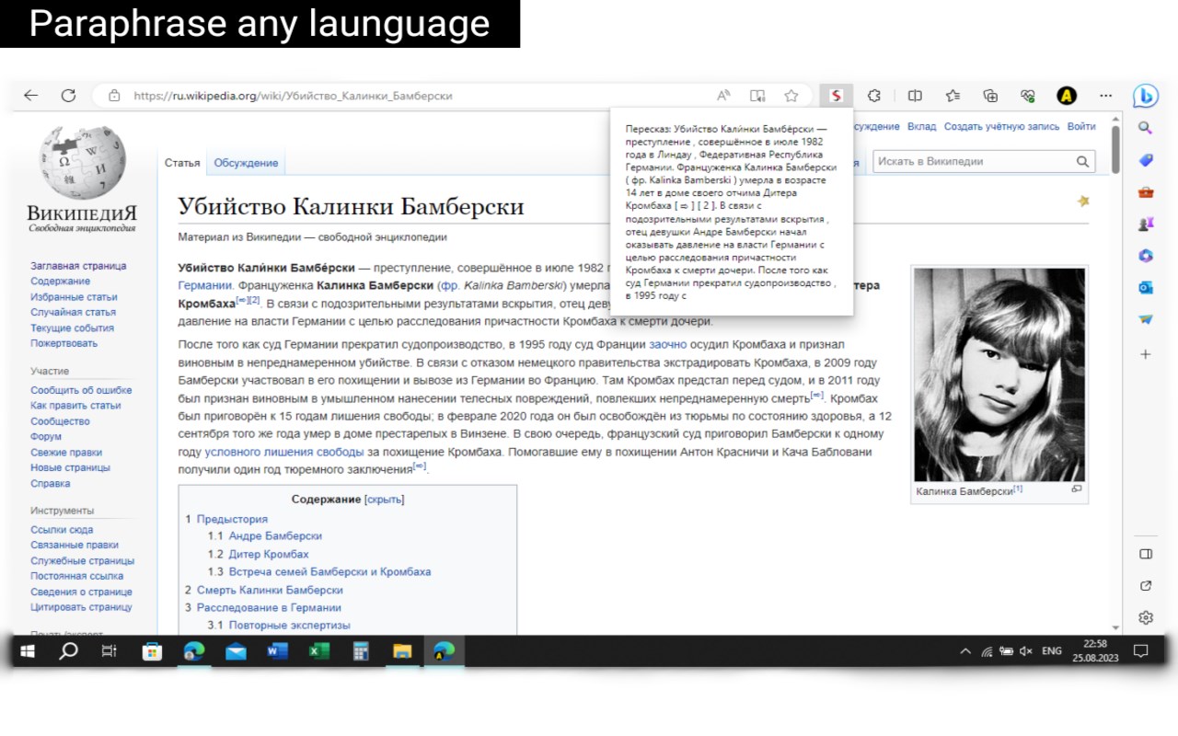
Task: Add a sidebar app with the plus icon
Action: pyautogui.click(x=1146, y=354)
